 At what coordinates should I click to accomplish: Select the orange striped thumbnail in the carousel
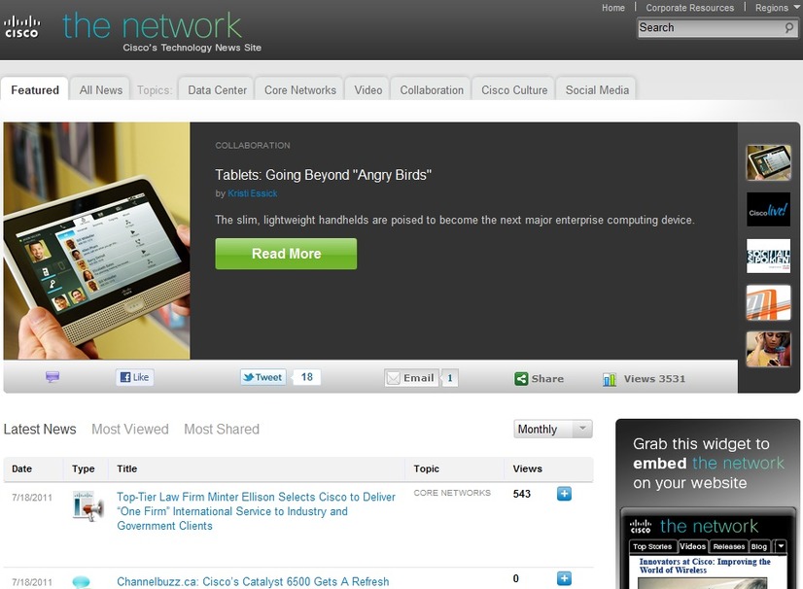click(768, 302)
